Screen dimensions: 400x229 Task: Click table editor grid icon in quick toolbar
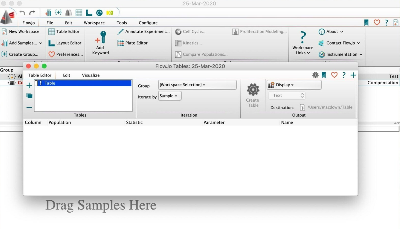point(79,13)
